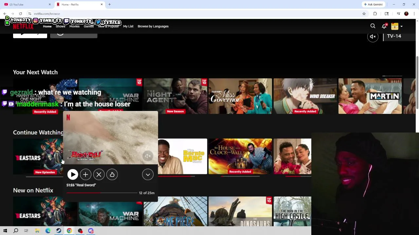Go back in browser history
Screen dimensions: 419x235
5,14
